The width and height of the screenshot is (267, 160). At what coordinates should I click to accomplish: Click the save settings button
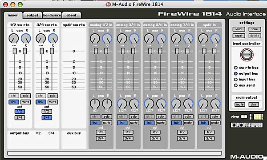255,29
